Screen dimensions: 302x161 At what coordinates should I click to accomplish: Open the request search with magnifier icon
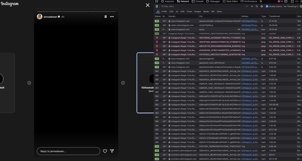(x=257, y=6)
